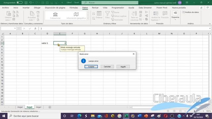Click the insert function fx icon
The width and height of the screenshot is (212, 119).
[35, 28]
